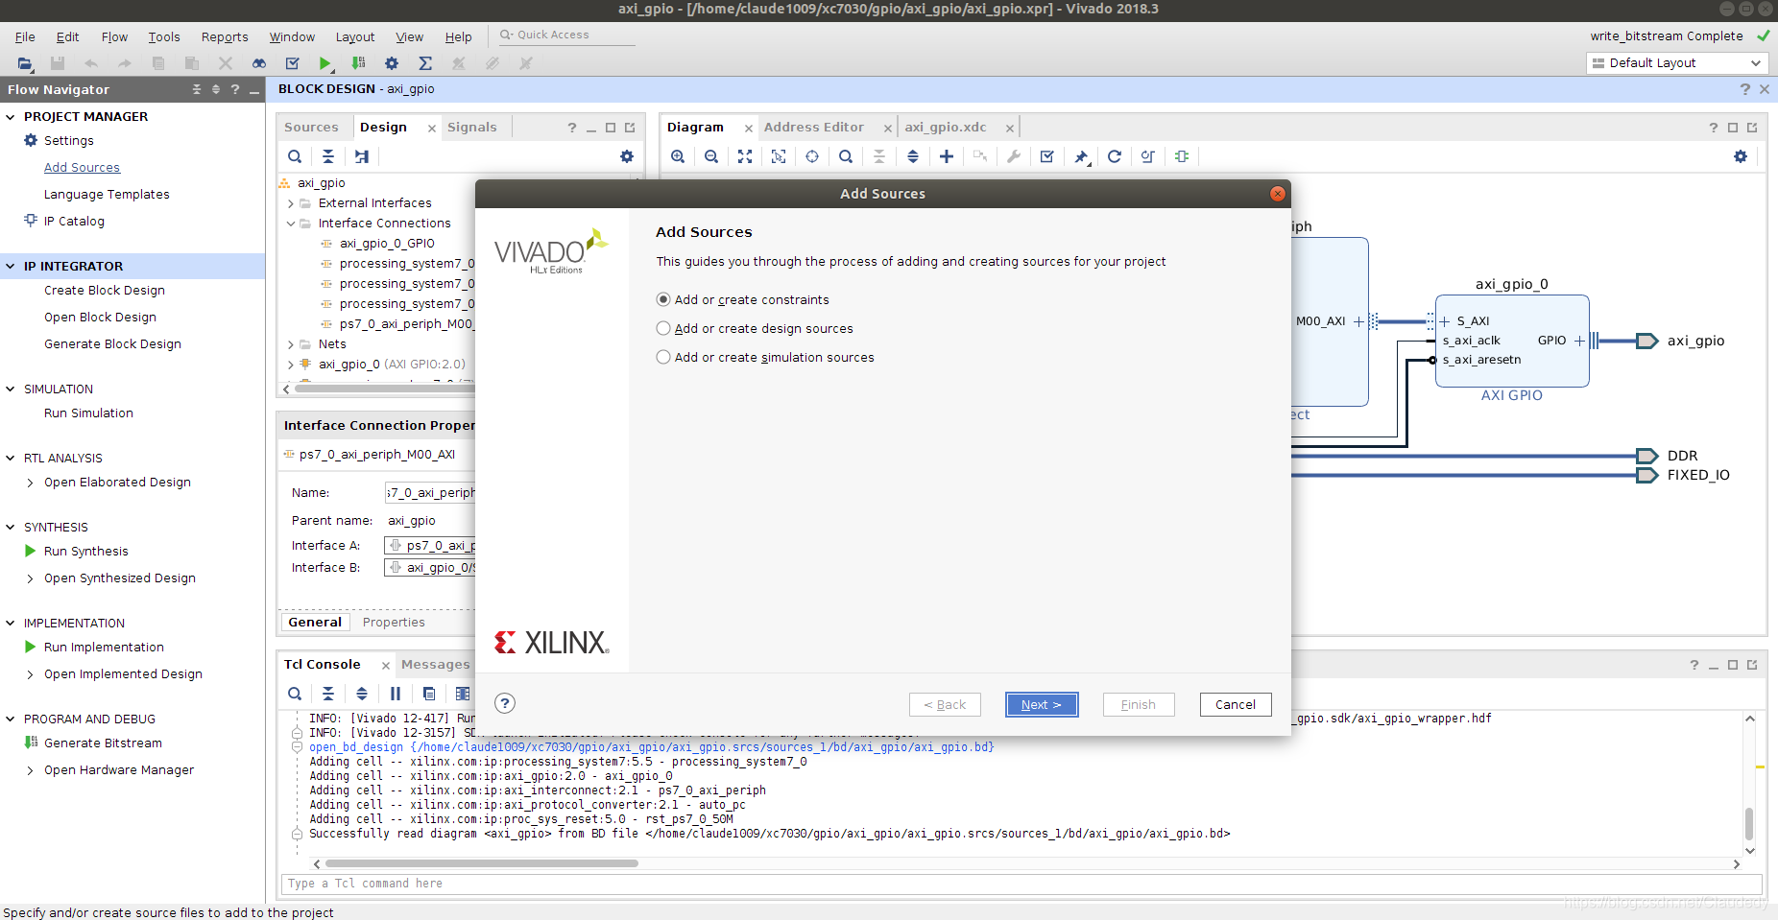Select axi_gpio_0_GPIO in design tree
Screen dimensions: 1778x920
coord(387,244)
